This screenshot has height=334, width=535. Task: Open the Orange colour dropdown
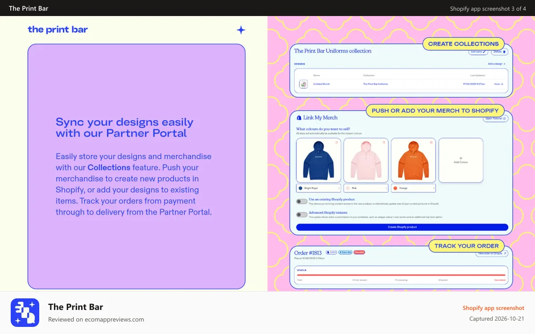pos(413,188)
